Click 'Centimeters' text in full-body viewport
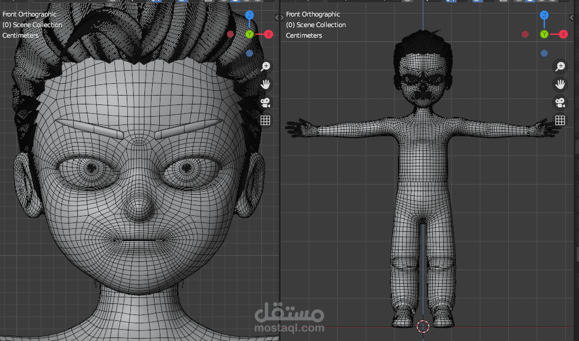 point(304,35)
